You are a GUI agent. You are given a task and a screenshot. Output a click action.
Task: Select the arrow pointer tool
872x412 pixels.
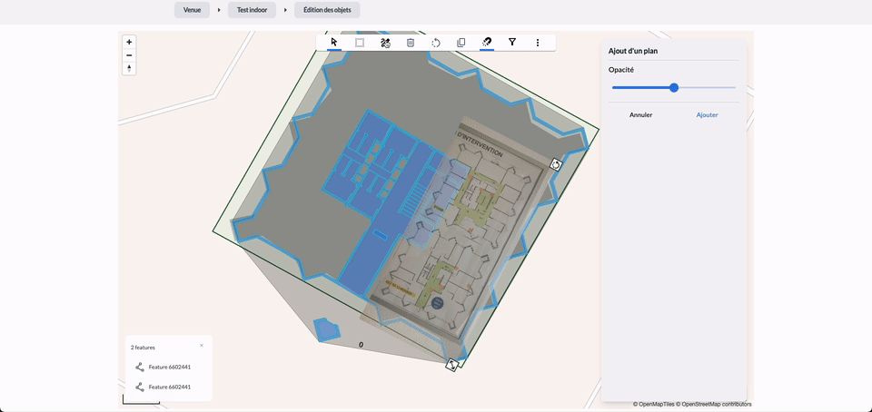pos(334,43)
